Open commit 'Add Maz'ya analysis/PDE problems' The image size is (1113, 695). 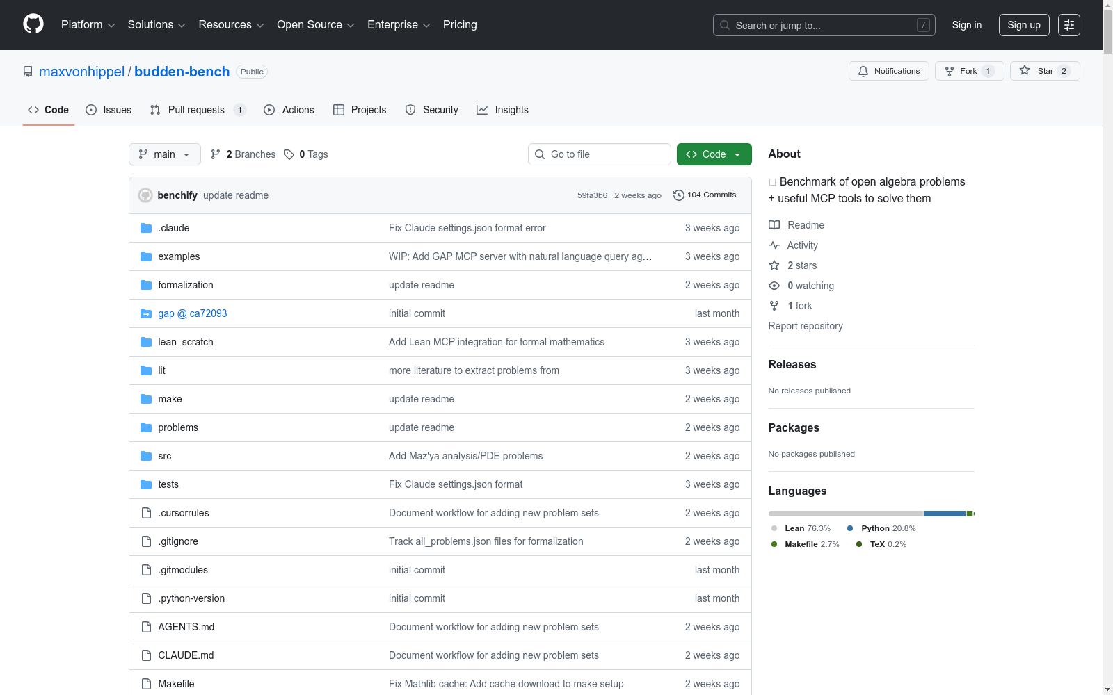(x=465, y=456)
